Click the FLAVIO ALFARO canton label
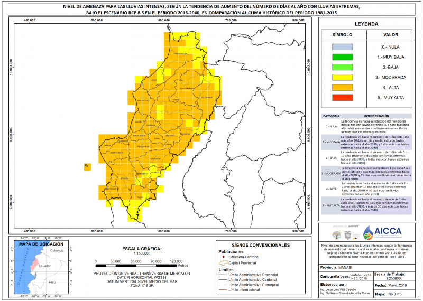 click(187, 88)
